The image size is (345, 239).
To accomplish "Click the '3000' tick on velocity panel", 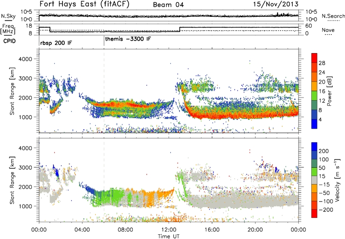I will click(25, 167).
